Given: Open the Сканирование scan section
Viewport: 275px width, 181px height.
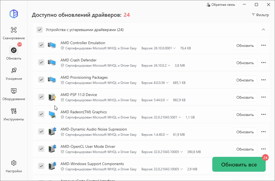Looking at the screenshot, I should [x=14, y=33].
